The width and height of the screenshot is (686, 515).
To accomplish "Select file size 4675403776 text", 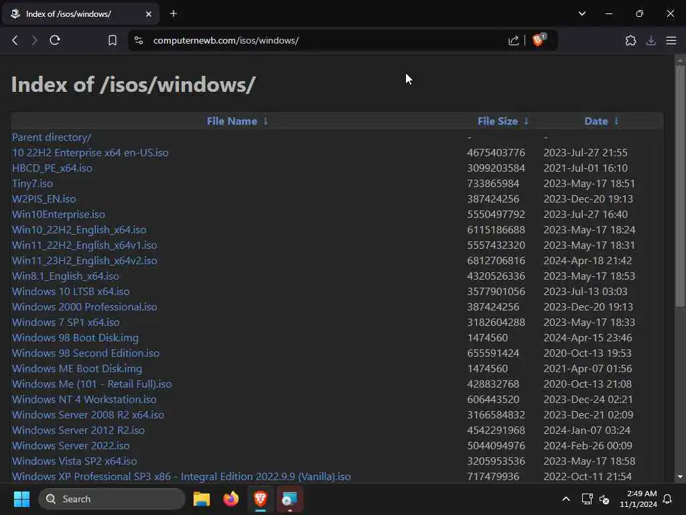I will point(496,152).
